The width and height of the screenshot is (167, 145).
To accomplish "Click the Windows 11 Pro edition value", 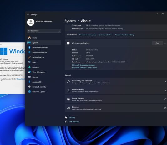I will coord(92,50).
